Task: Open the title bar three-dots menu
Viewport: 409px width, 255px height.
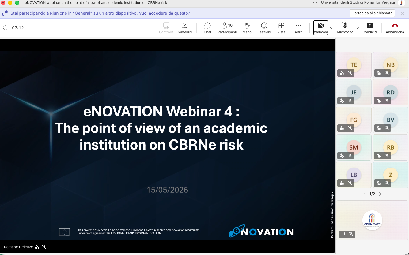Action: [315, 3]
